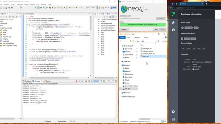Select messages.csv in File Explorer
The image size is (221, 124).
(x=147, y=49)
